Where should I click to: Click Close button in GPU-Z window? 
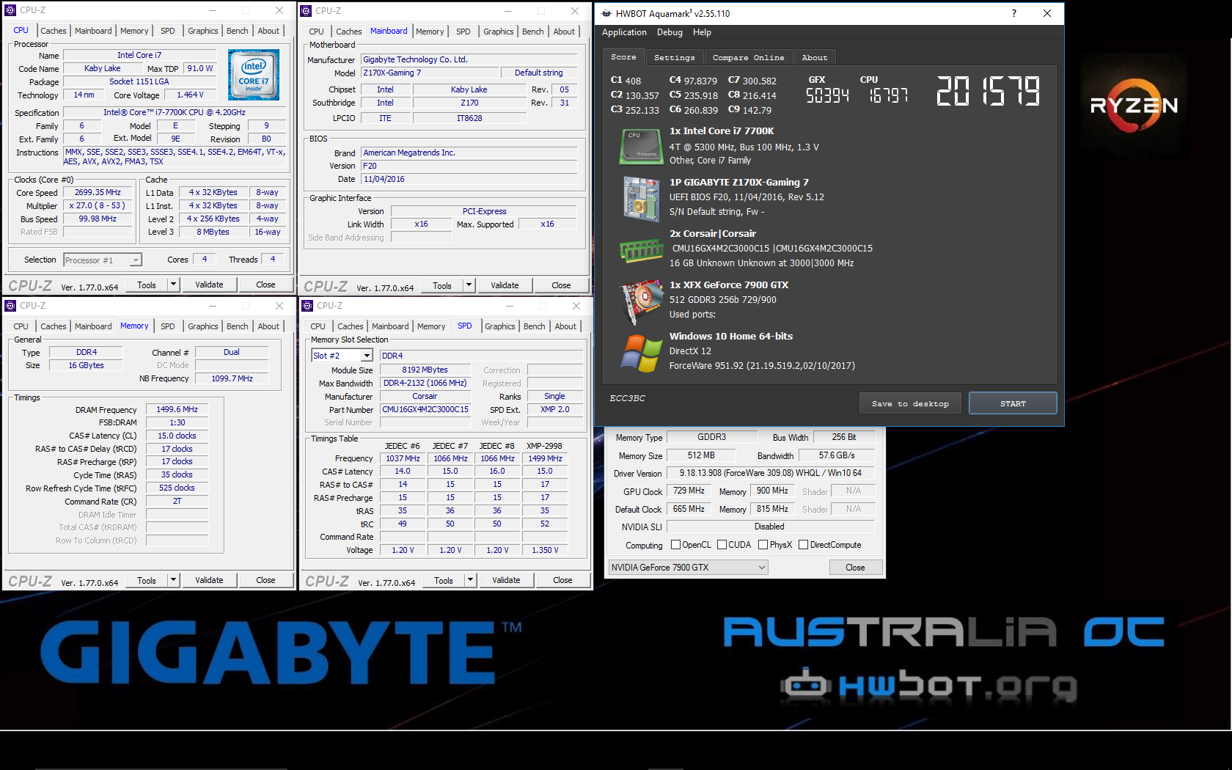click(855, 568)
